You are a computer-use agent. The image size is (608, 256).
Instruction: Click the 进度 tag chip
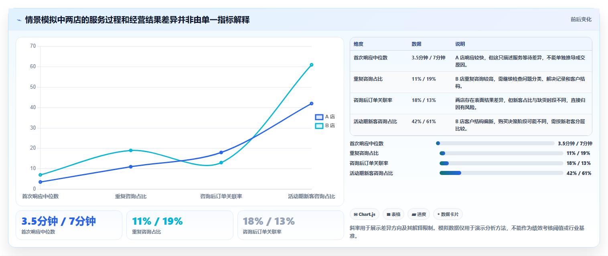[418, 214]
